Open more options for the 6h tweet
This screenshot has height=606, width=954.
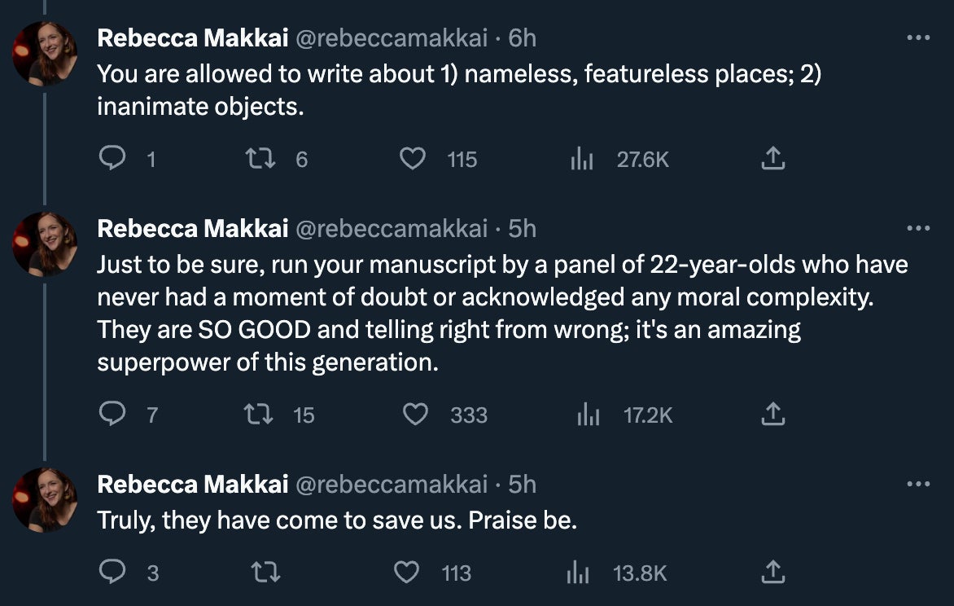(917, 37)
